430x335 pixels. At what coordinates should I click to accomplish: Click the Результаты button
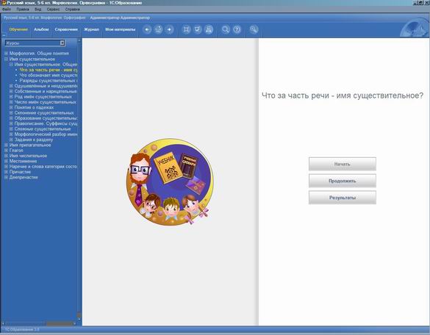[343, 198]
